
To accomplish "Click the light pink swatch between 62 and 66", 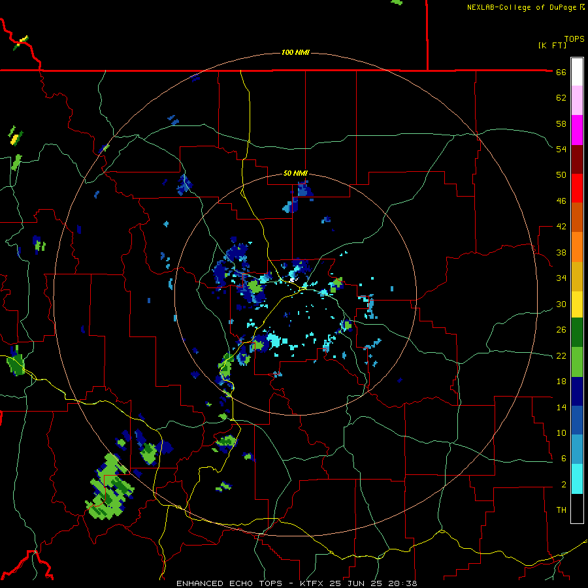I will point(577,100).
